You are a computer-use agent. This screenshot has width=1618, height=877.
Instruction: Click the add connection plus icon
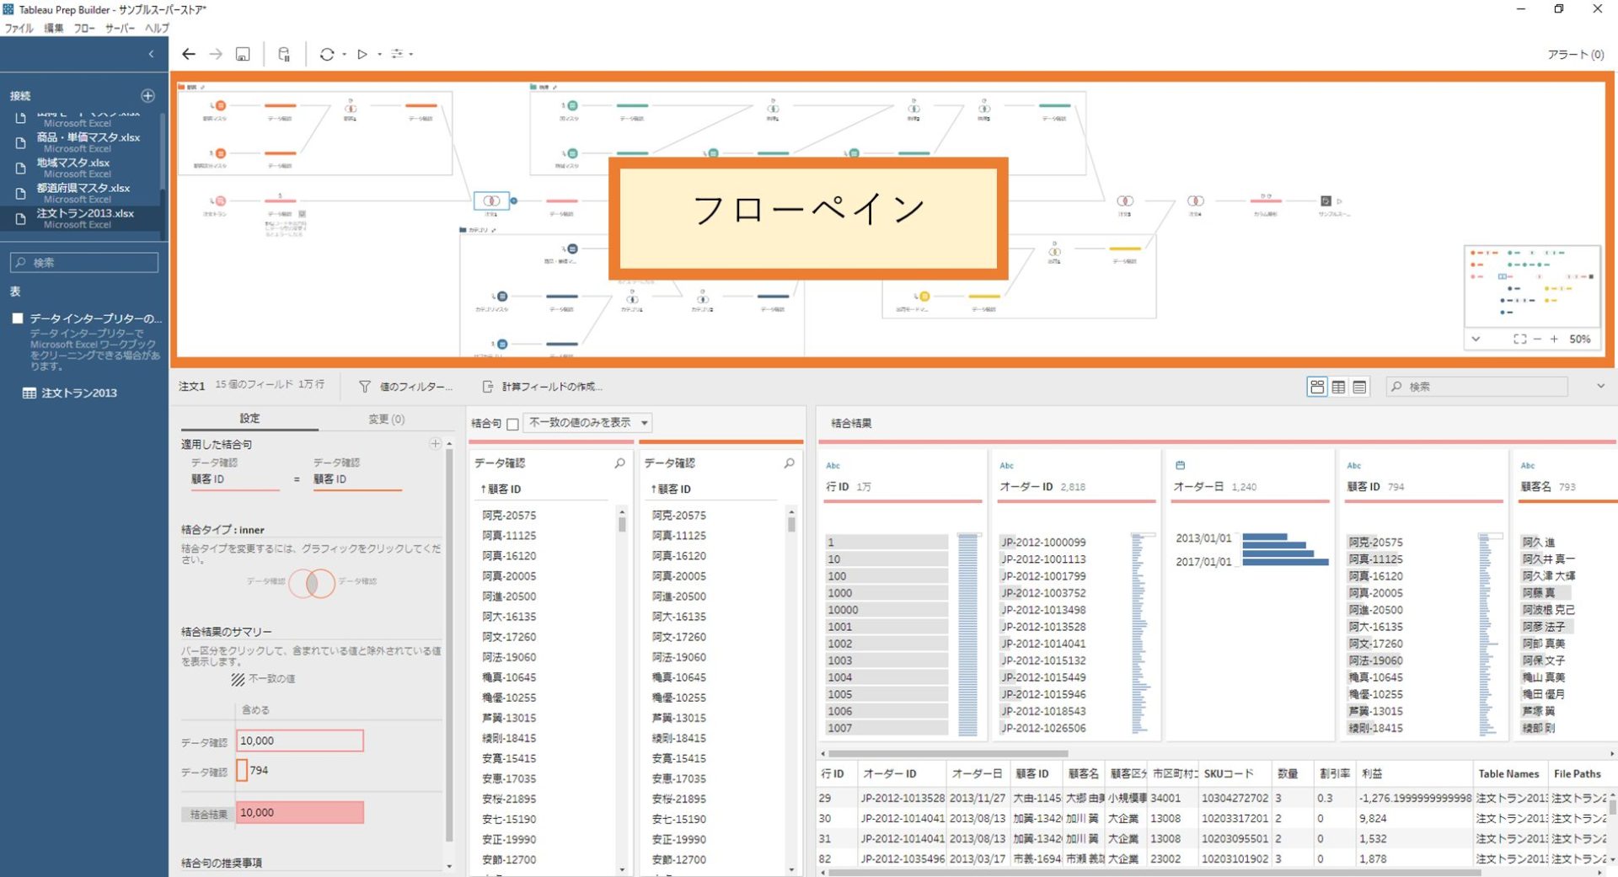tap(149, 94)
